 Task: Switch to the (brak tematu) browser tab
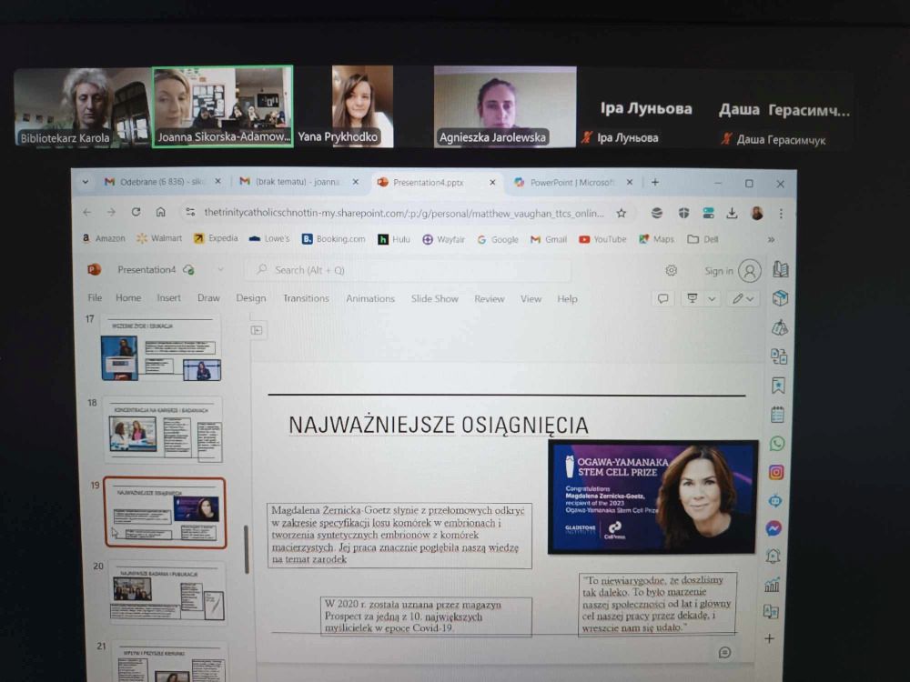(x=298, y=182)
